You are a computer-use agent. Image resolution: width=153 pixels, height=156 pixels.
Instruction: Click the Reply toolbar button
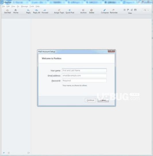28,11
